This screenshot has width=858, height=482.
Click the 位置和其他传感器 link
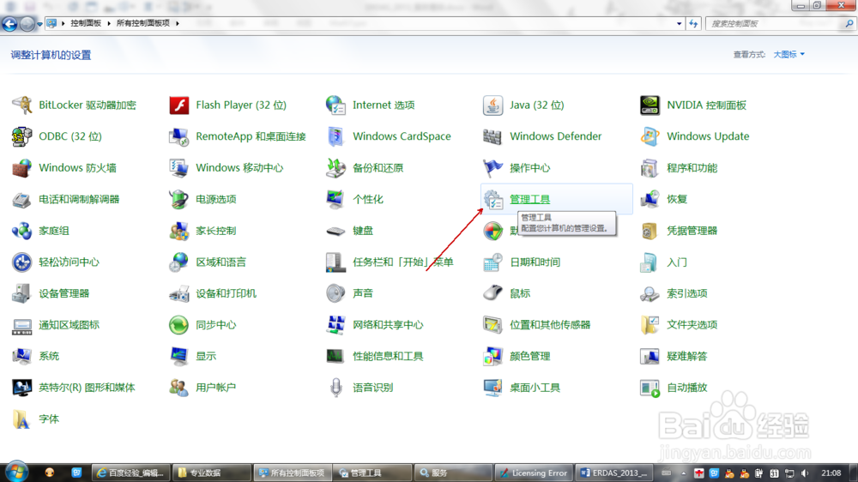pyautogui.click(x=551, y=325)
